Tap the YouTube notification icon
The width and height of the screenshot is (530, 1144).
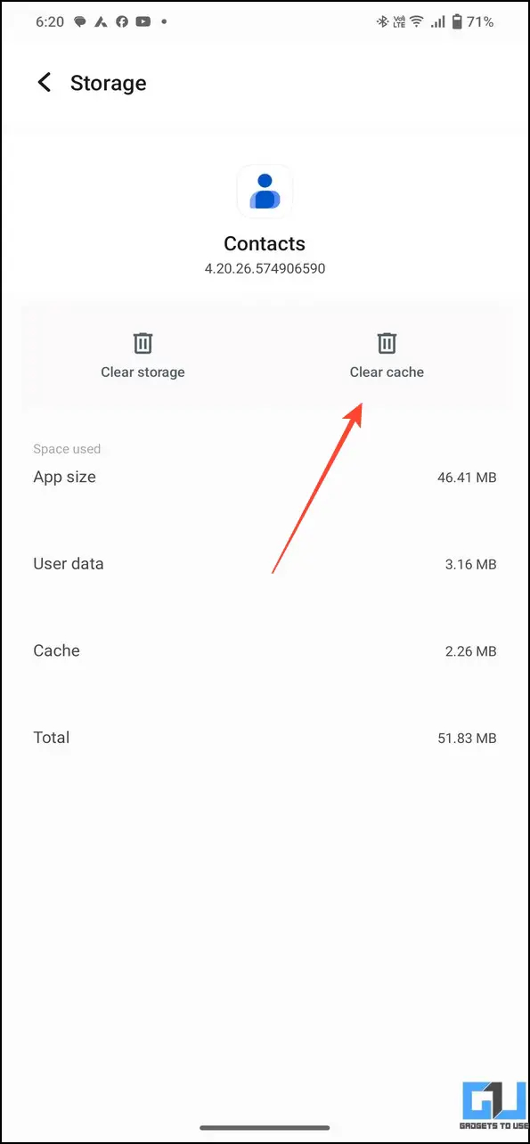point(144,22)
